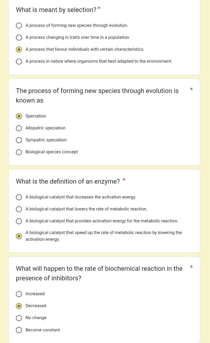Pick 'Become constant' option
210x343 pixels.
[19, 330]
